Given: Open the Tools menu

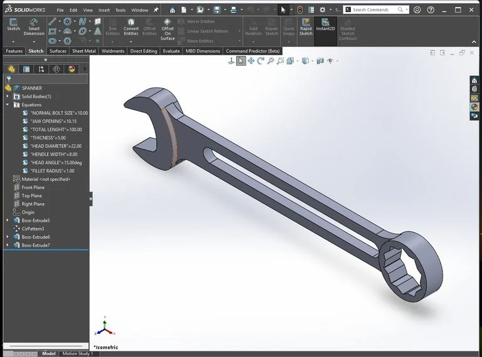Looking at the screenshot, I should 120,10.
